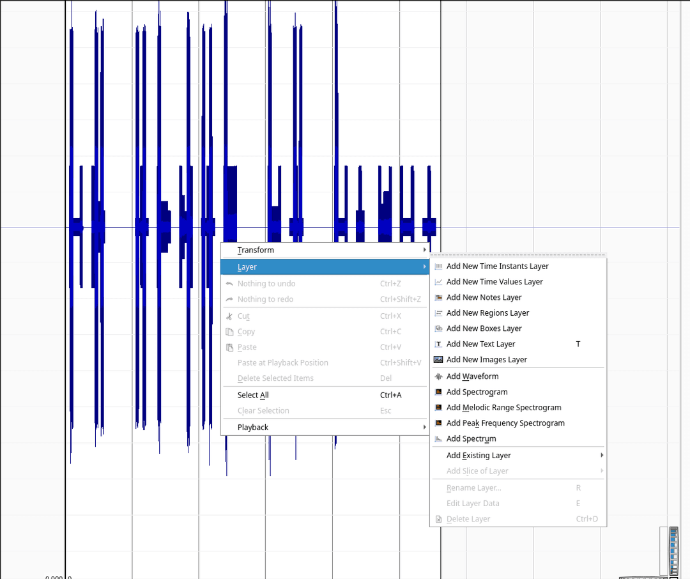The width and height of the screenshot is (690, 579).
Task: Click the Notes layer icon
Action: [x=438, y=298]
